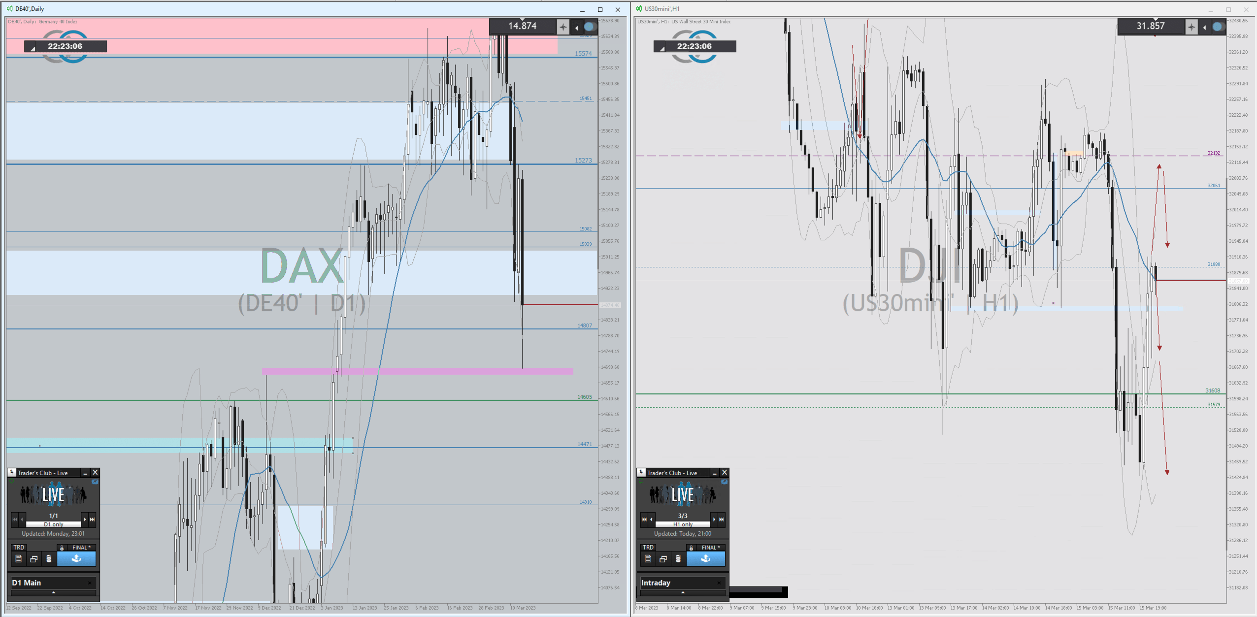Click the left arrow in DE40 price panel

[577, 28]
